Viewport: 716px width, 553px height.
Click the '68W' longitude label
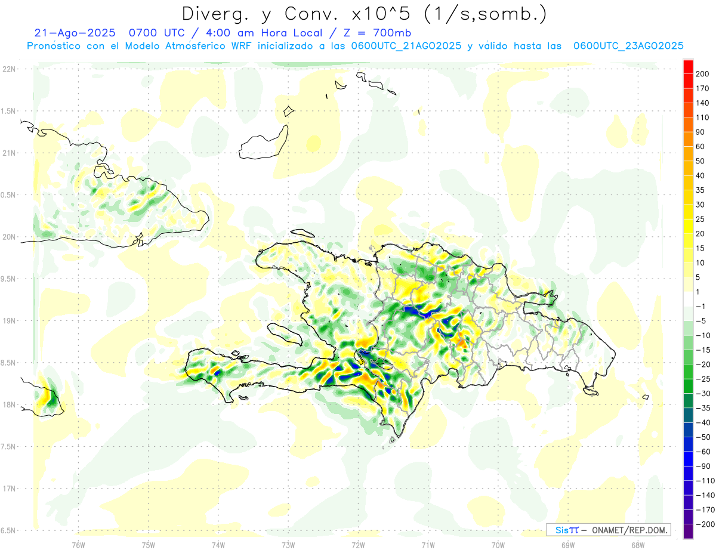(637, 545)
